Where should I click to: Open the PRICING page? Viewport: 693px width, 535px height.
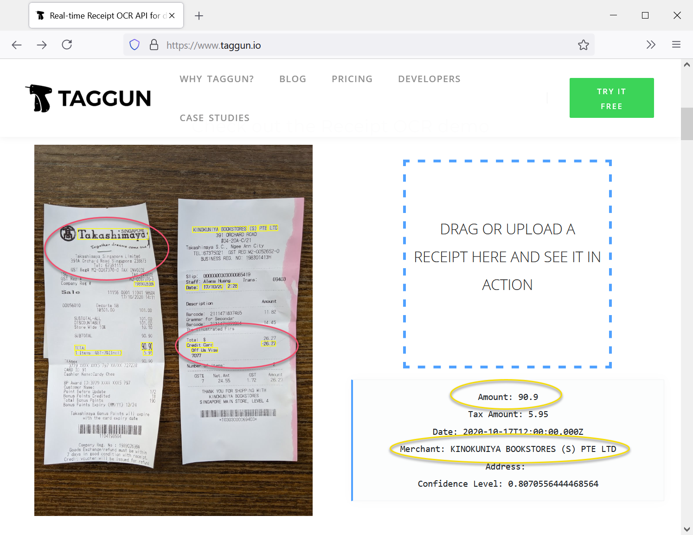click(352, 79)
